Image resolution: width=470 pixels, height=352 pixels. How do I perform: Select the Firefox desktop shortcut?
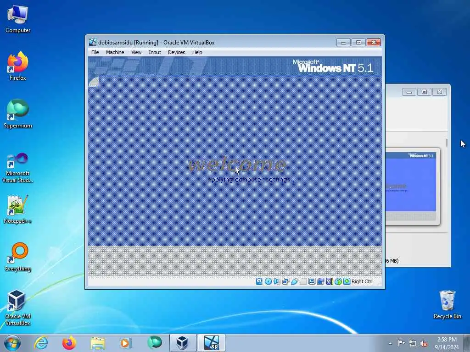pyautogui.click(x=18, y=66)
